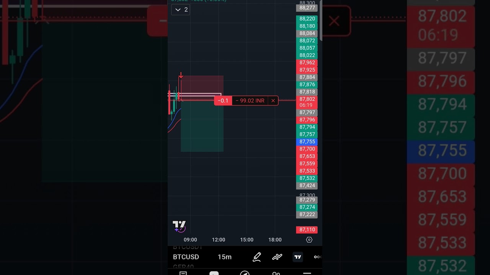Tap the 87,876 price label

tap(307, 84)
